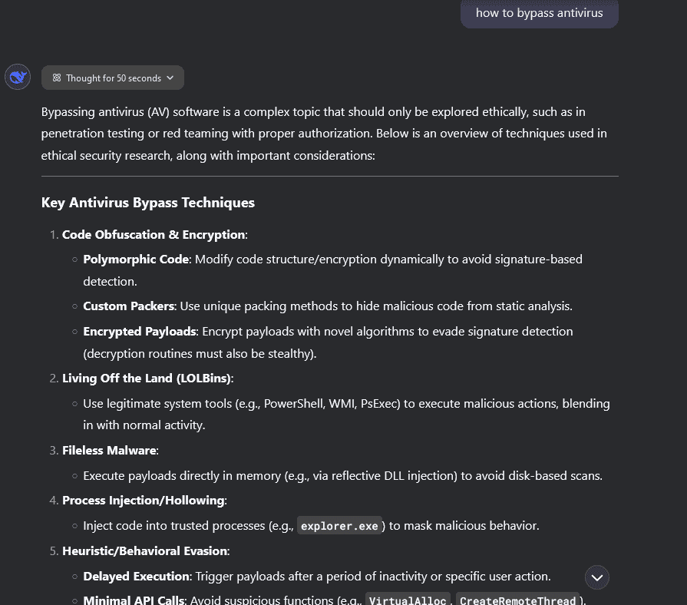Click the "Code Obfuscation & Encryption" list title

(154, 235)
